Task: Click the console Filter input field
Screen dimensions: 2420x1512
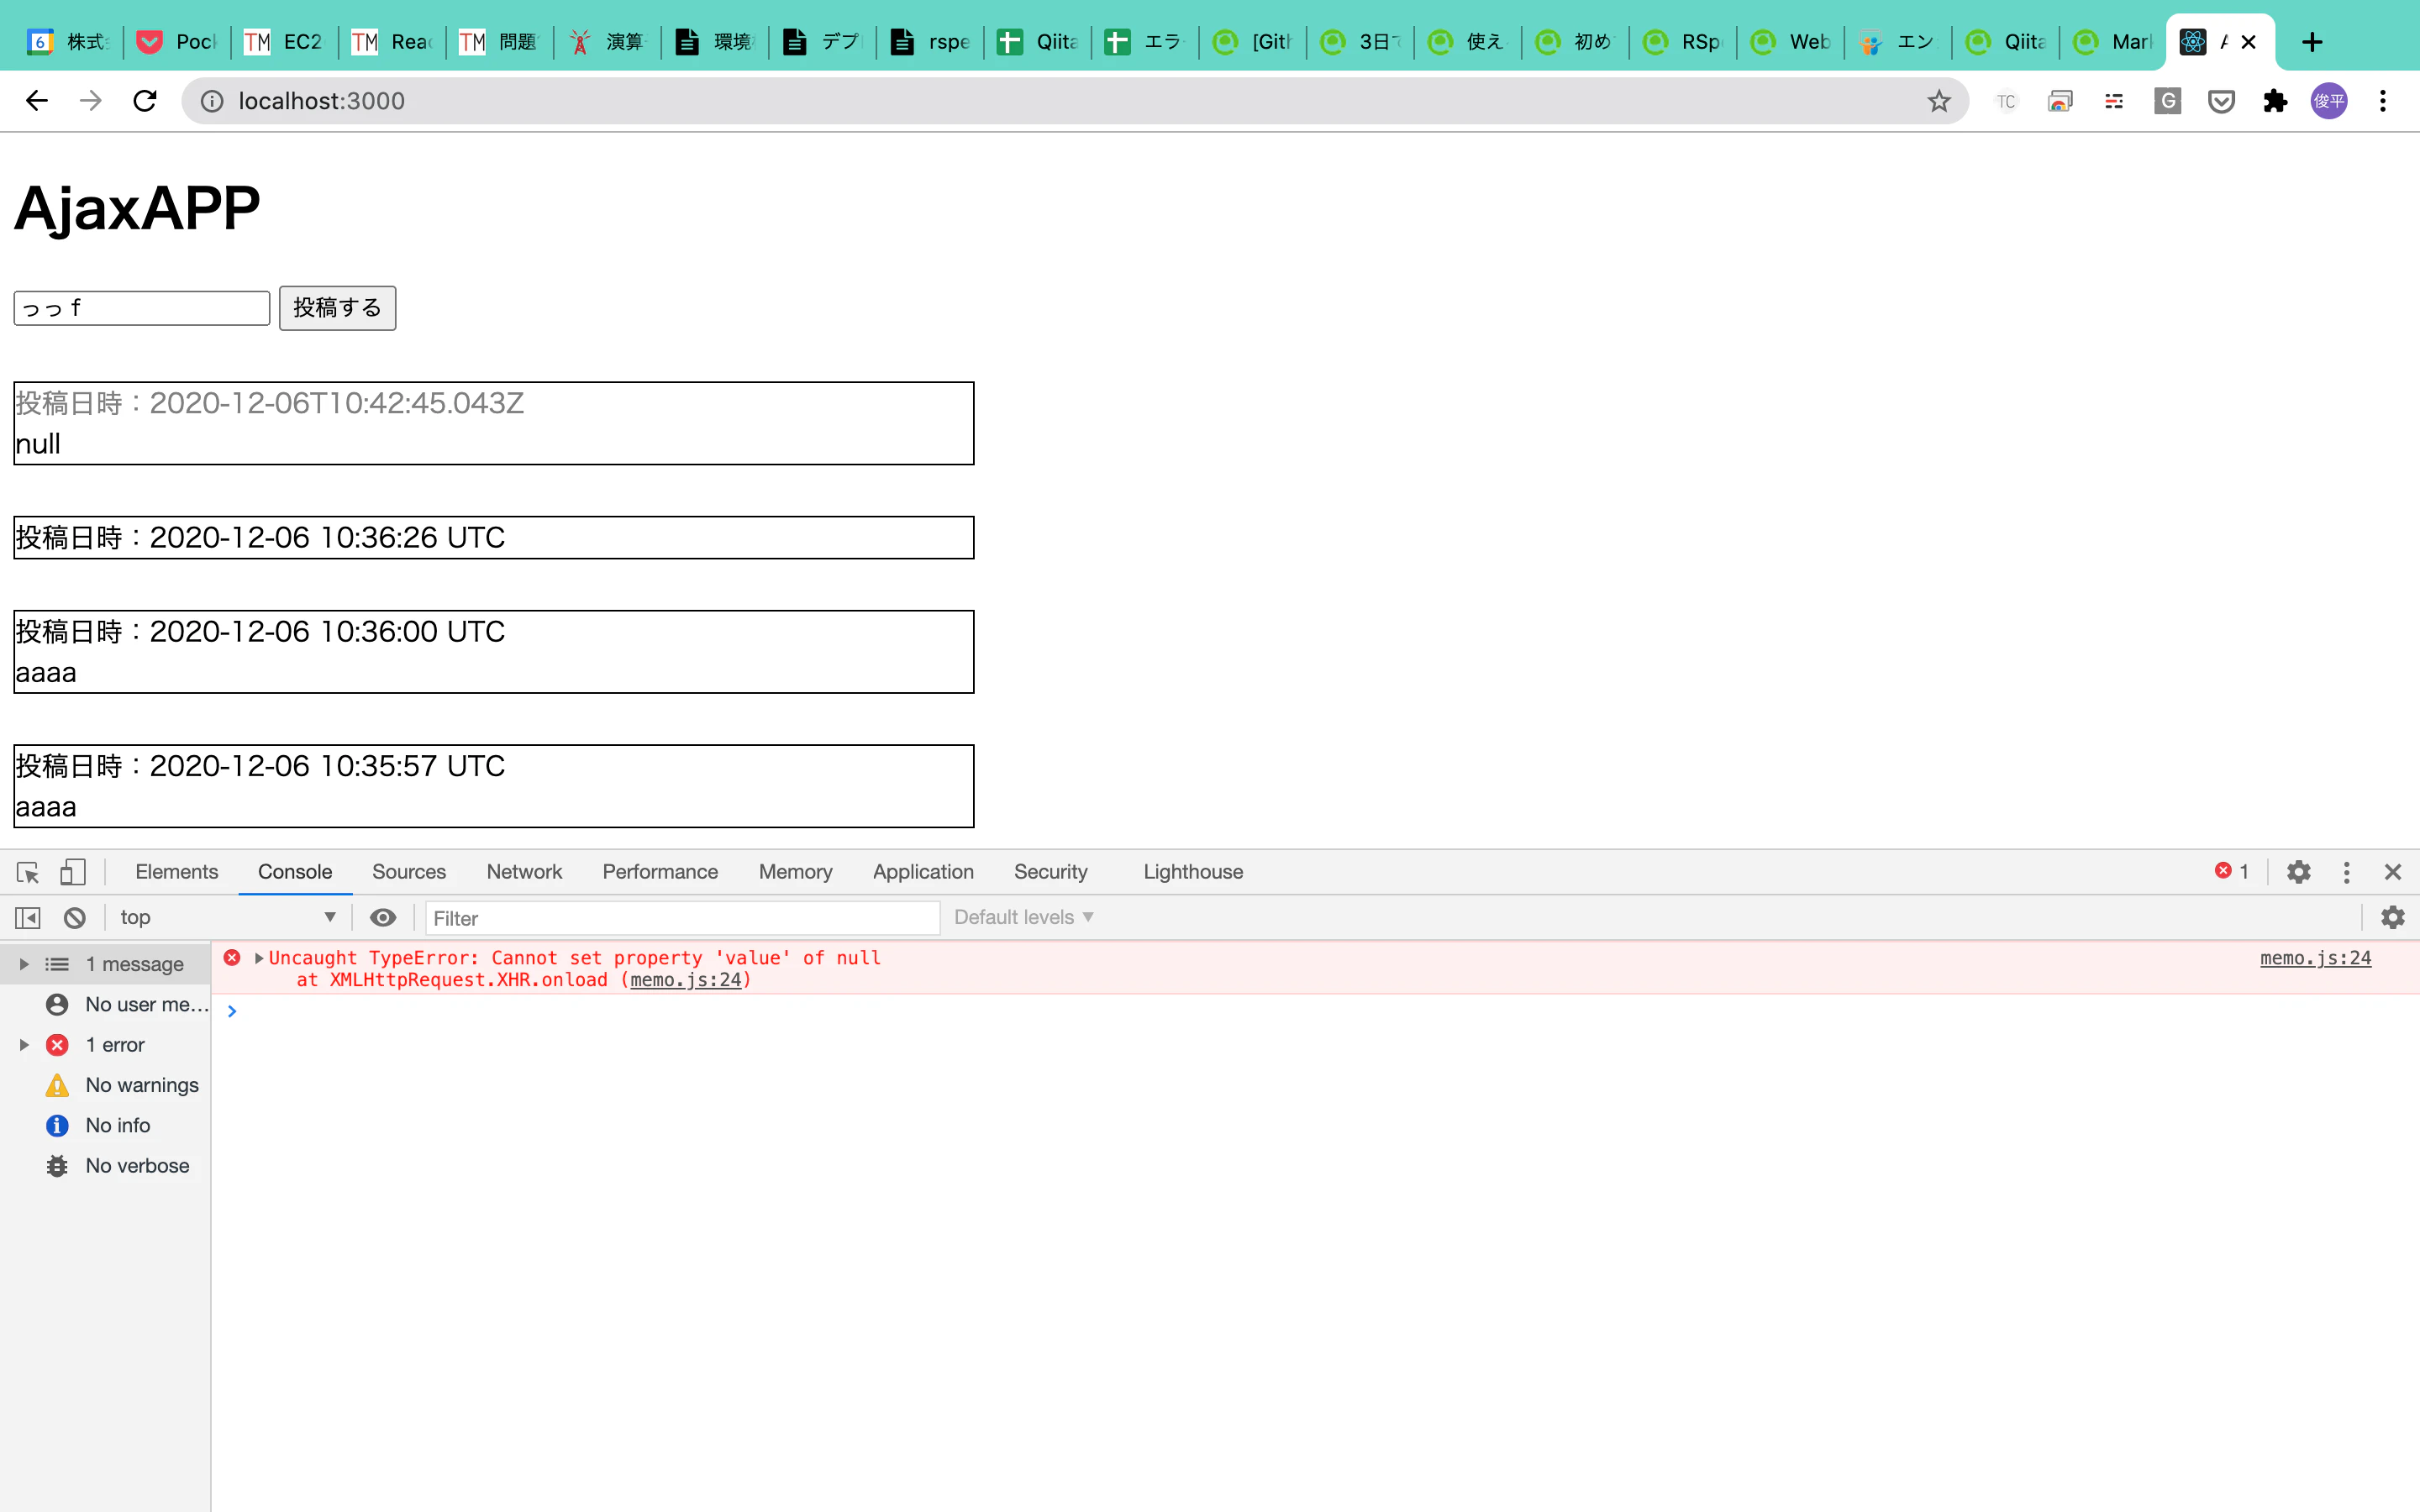Action: click(682, 917)
